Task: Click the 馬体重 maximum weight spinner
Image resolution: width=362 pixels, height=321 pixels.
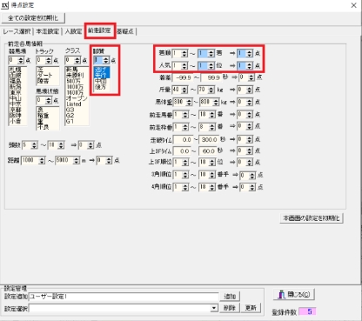Action: 209,102
